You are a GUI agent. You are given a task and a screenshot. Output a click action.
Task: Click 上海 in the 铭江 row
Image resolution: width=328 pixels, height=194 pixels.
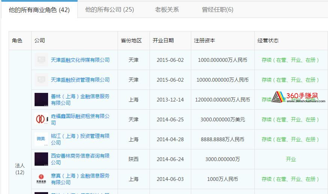point(133,139)
